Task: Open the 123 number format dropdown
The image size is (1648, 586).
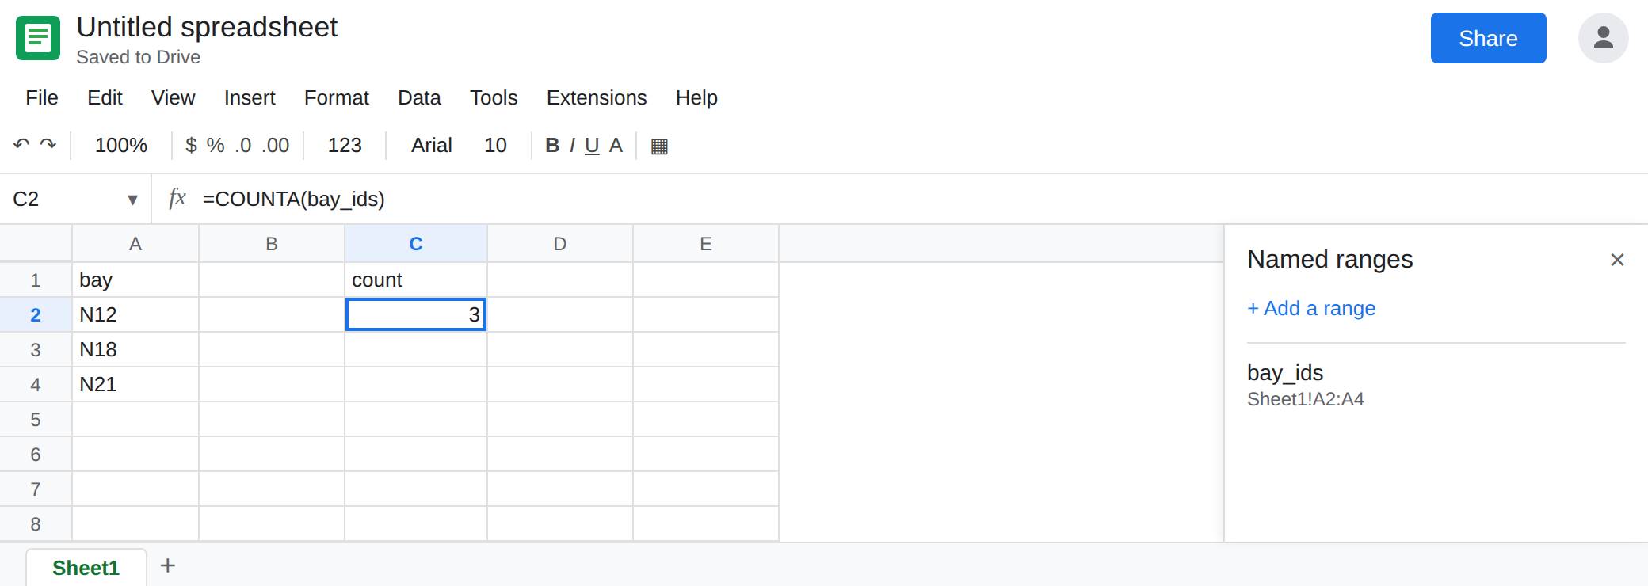Action: 345,146
